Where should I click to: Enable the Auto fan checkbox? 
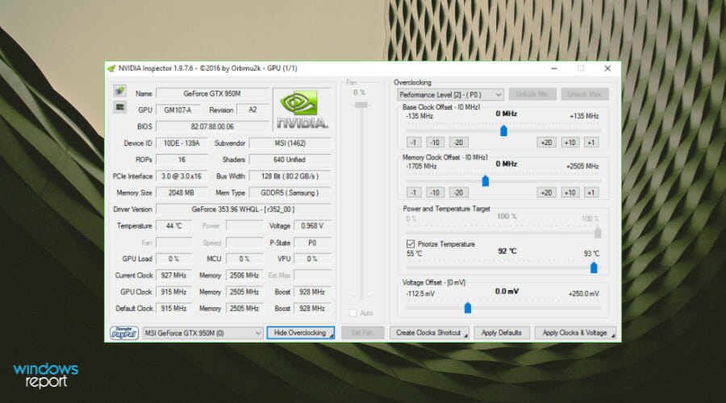(353, 314)
